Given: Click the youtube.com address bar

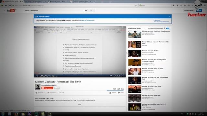Looking at the screenshot, I should coord(74,5).
